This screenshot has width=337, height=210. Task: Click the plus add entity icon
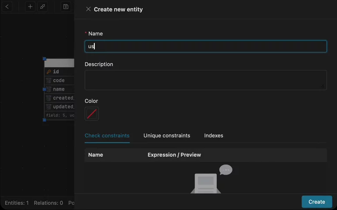30,7
